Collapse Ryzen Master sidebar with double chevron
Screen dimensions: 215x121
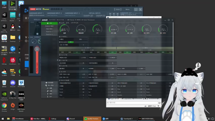click(58, 60)
